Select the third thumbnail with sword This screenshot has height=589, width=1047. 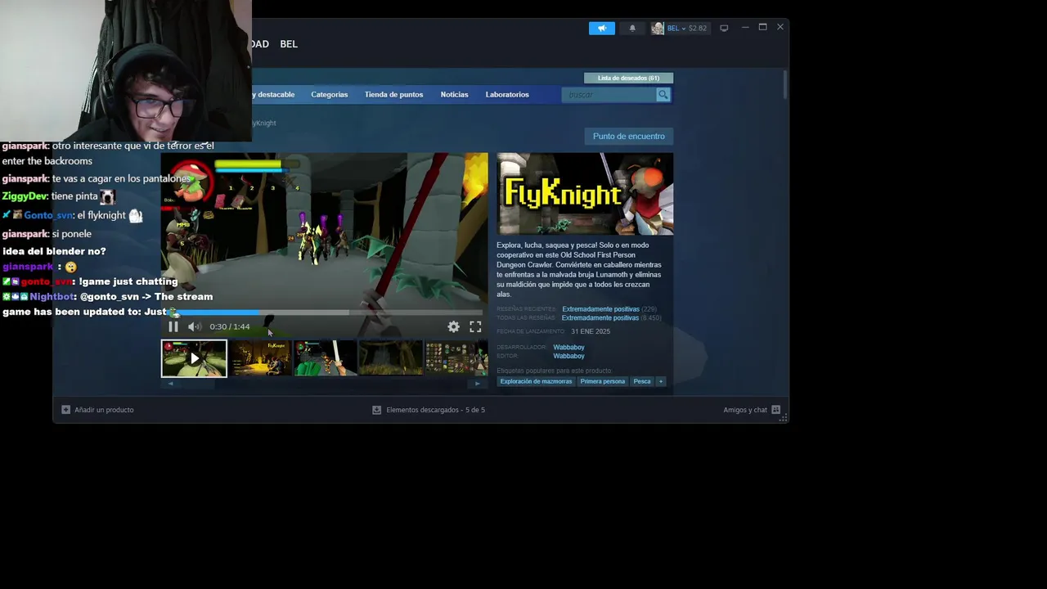pos(326,358)
